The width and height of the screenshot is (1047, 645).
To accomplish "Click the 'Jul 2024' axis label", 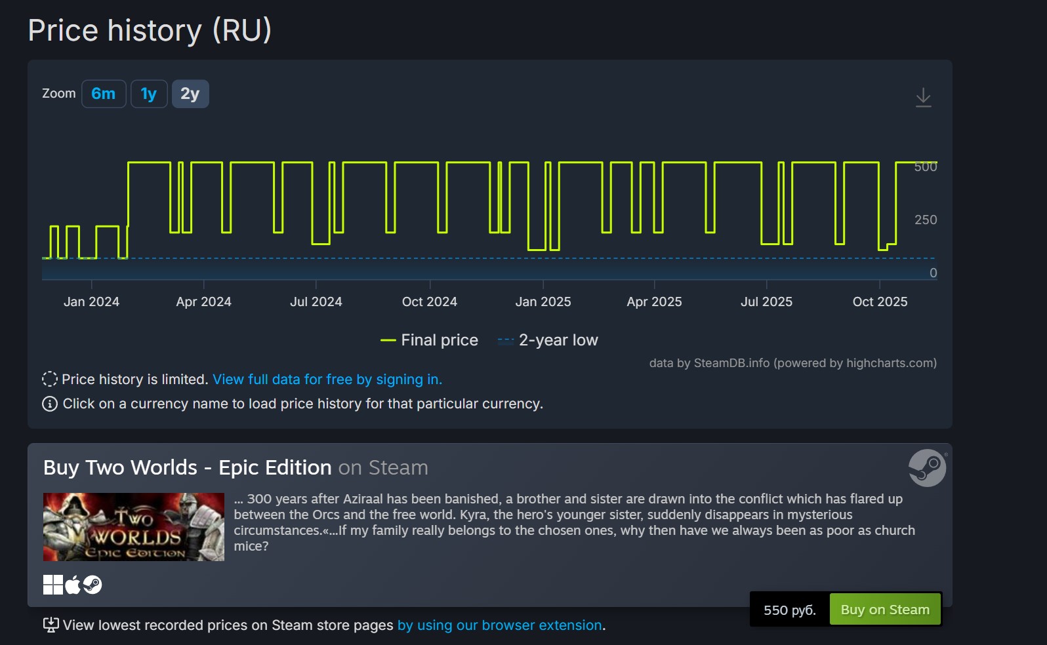I will tap(316, 302).
